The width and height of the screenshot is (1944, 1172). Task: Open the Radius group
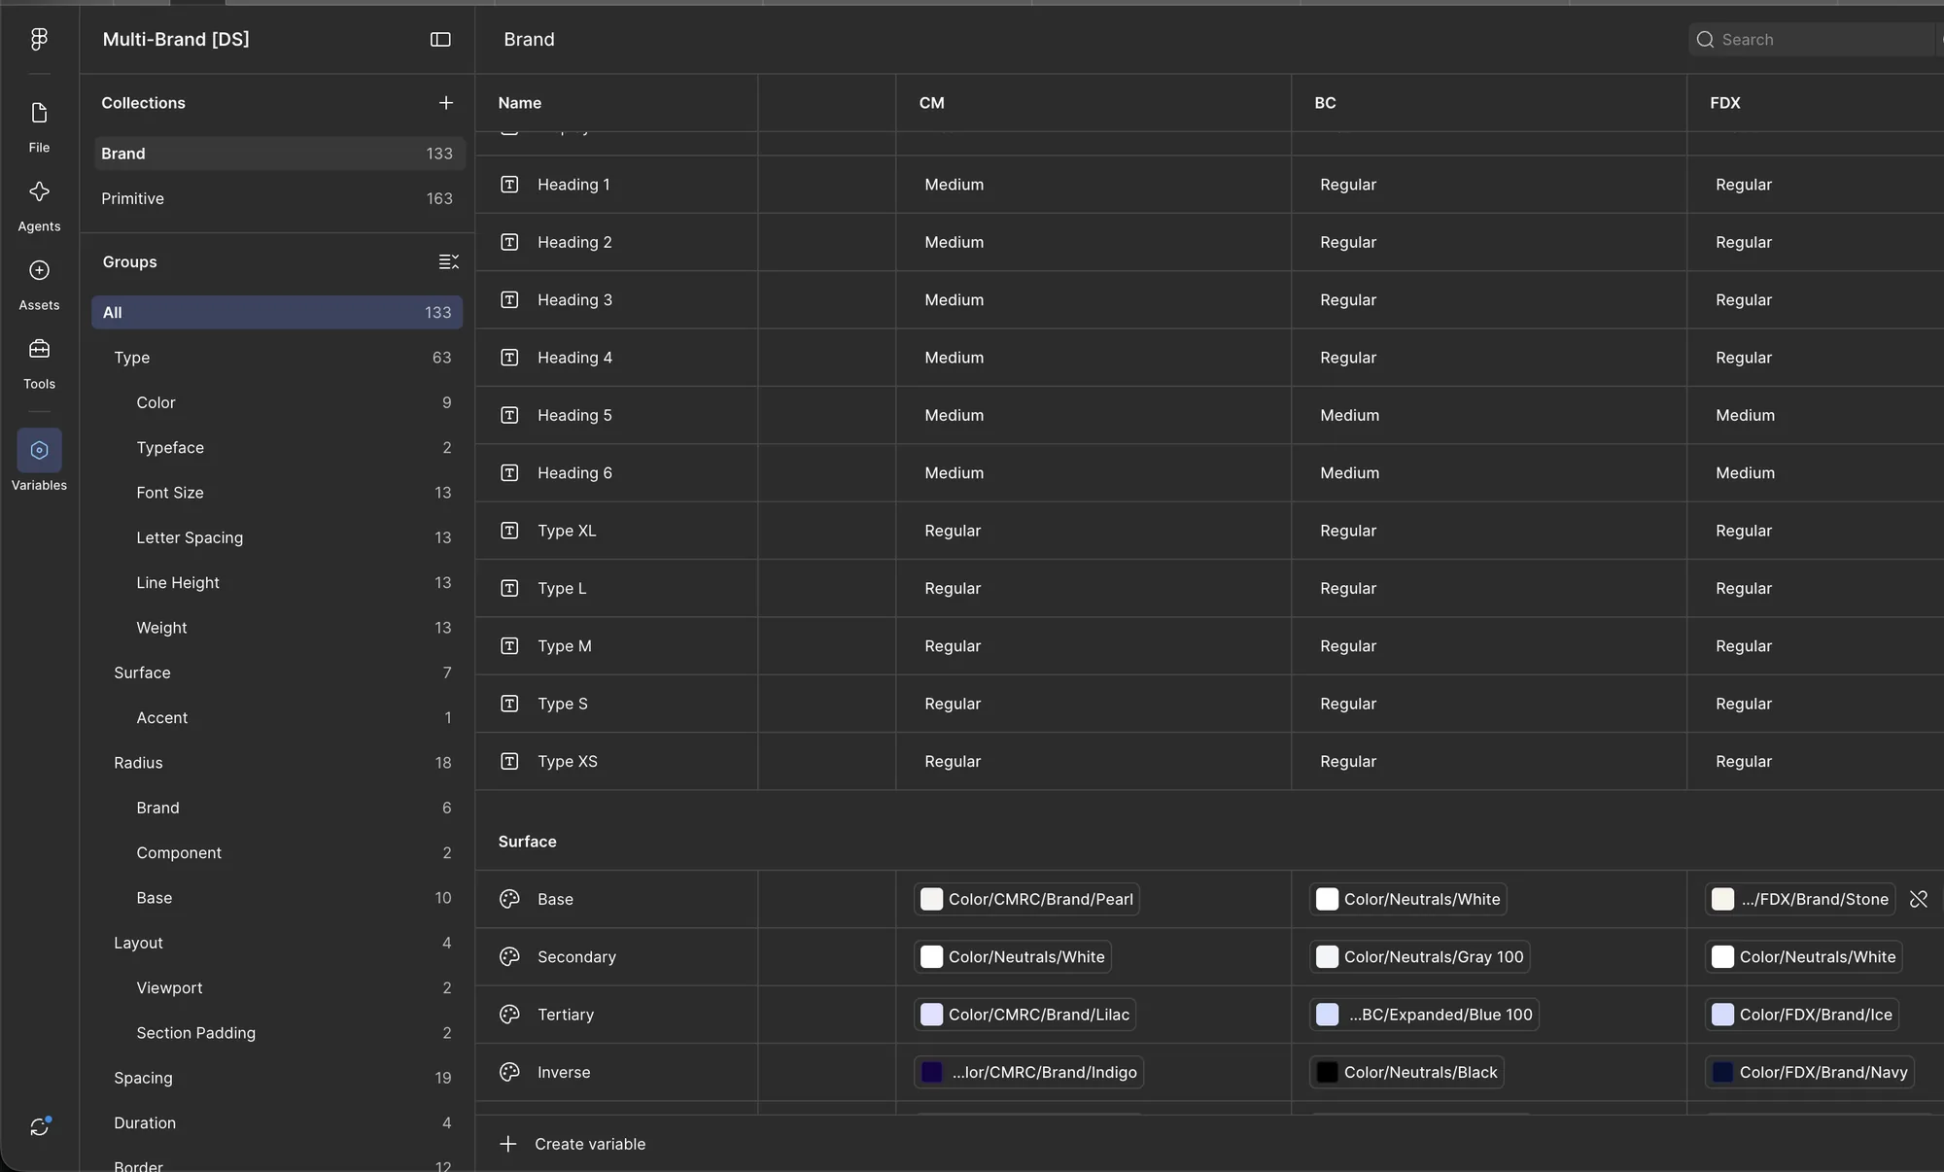(x=277, y=763)
